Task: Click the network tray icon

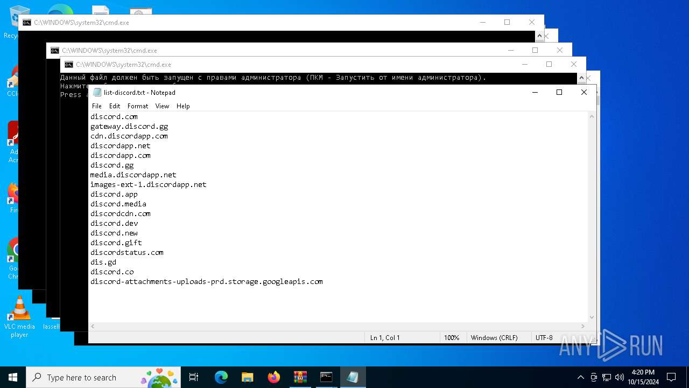Action: click(x=607, y=377)
